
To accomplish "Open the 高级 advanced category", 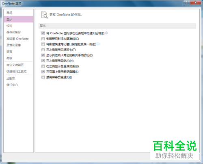I will (x=18, y=58).
